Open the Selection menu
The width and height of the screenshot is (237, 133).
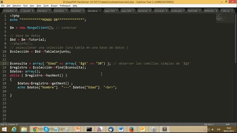(17, 6)
